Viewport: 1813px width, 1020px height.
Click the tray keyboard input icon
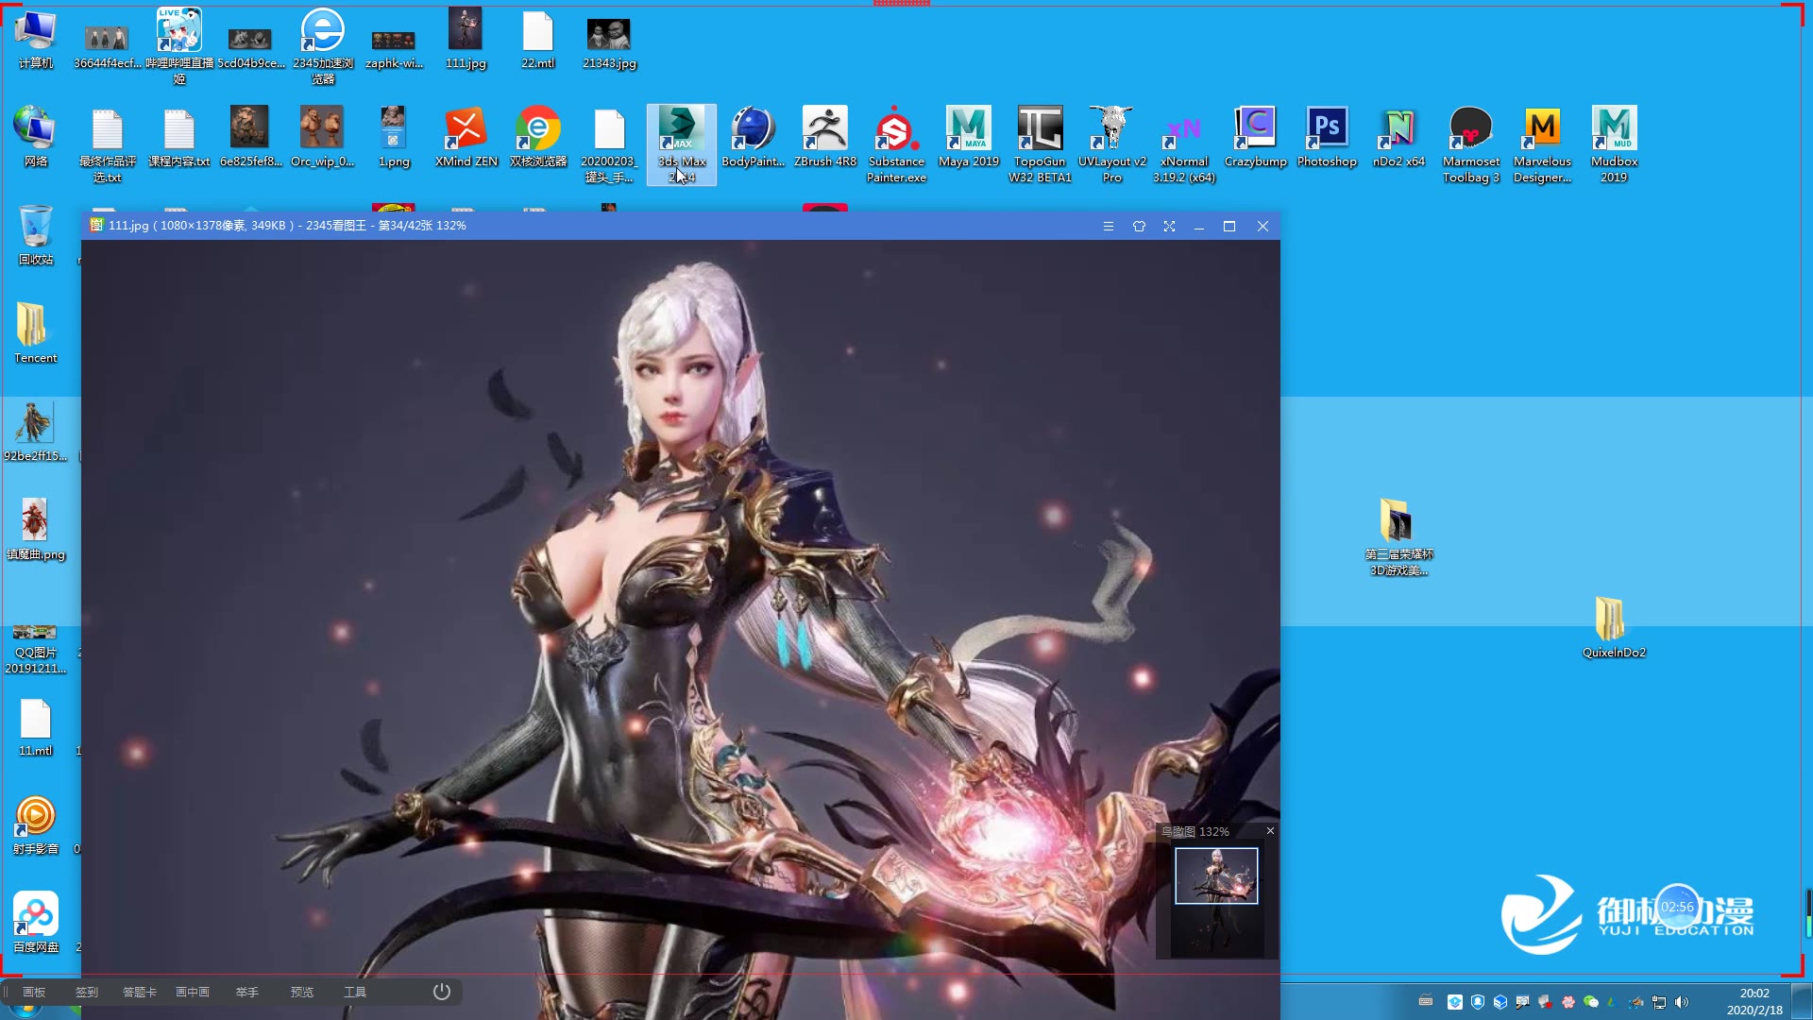(x=1426, y=1001)
